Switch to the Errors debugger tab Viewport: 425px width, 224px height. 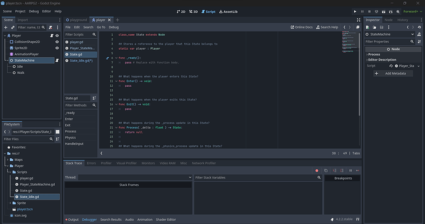[x=91, y=163]
